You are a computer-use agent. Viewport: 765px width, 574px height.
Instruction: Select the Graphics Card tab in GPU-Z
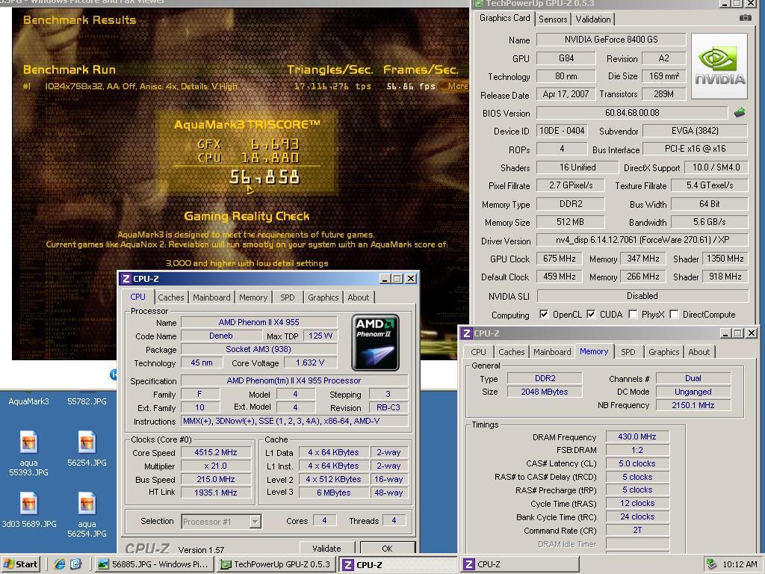(504, 18)
